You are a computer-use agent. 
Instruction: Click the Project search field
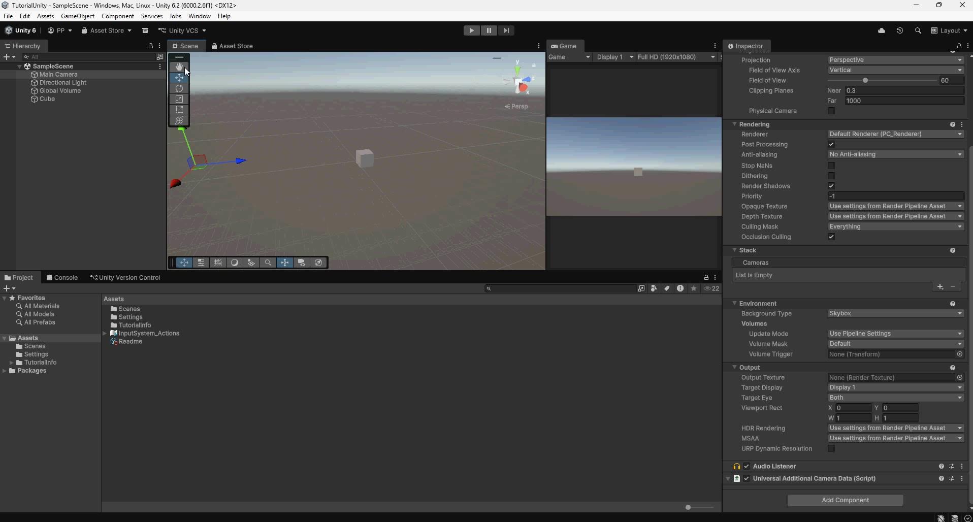[561, 288]
